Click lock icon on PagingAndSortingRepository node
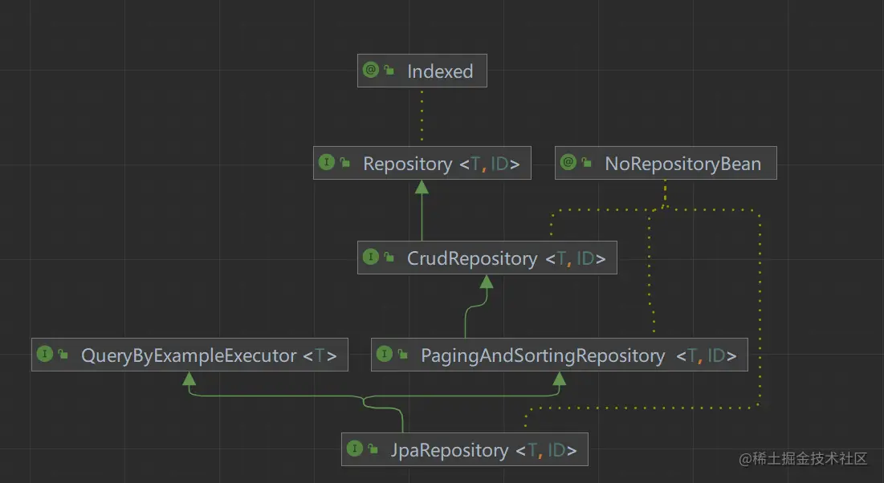This screenshot has width=884, height=483. click(402, 355)
